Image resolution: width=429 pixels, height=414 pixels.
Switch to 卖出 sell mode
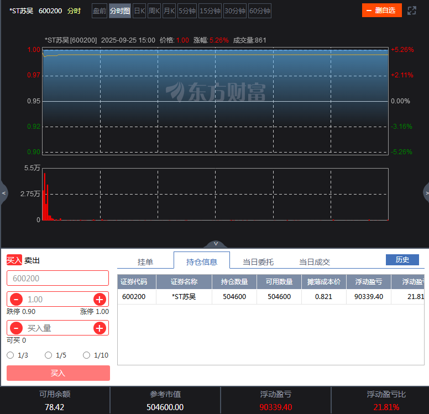pos(32,260)
